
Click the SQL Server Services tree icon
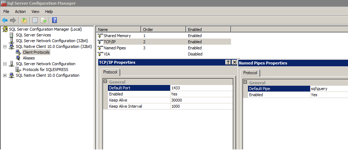[11, 35]
